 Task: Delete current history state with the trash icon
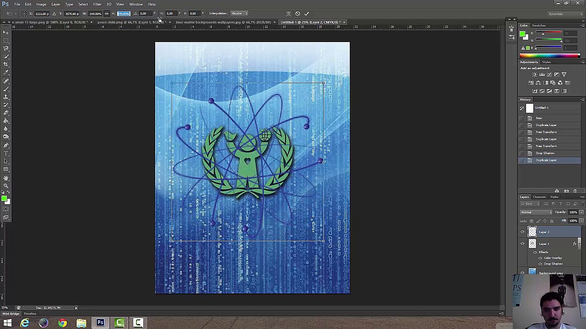[575, 191]
